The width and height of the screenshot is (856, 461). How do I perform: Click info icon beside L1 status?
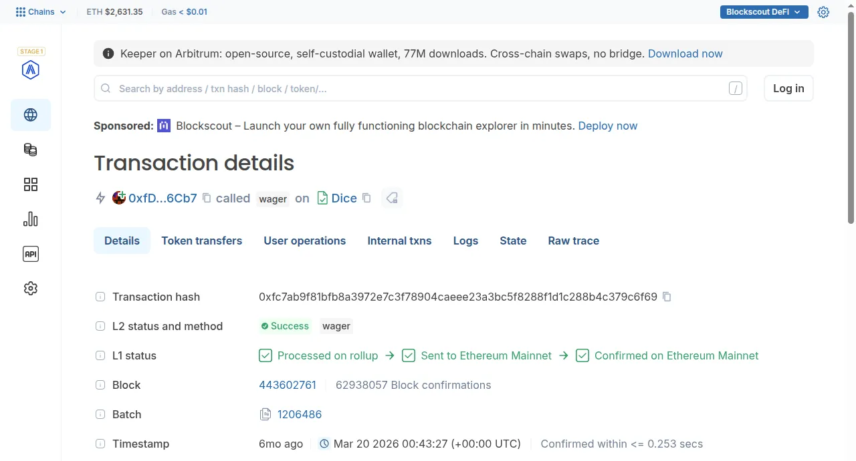[100, 355]
